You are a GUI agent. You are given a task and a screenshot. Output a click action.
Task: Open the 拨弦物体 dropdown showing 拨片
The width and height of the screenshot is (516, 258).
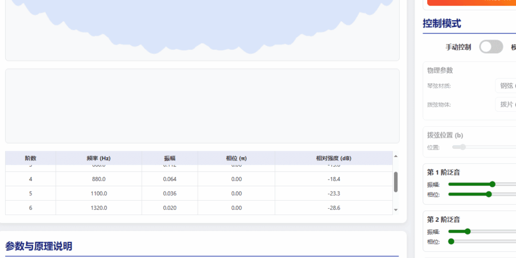[506, 104]
